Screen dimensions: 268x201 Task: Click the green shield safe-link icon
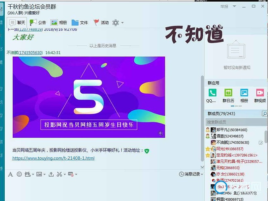pyautogui.click(x=147, y=151)
